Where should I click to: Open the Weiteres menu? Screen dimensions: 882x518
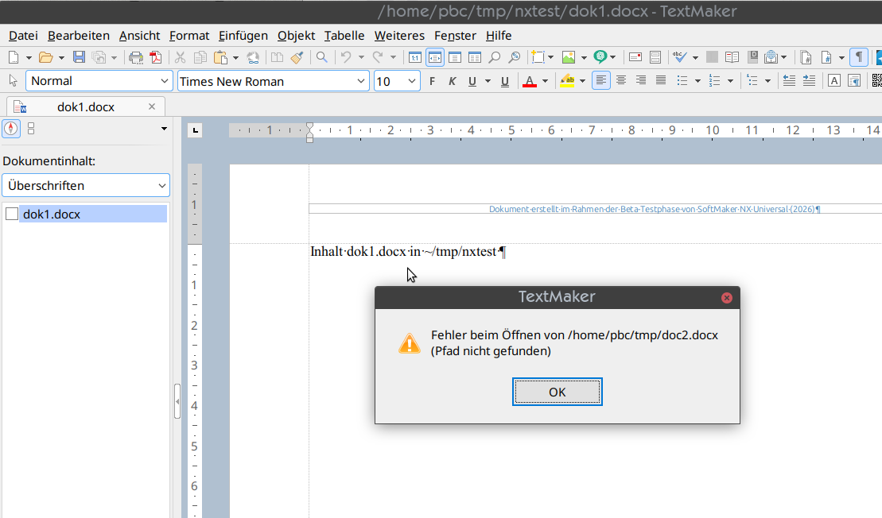(399, 36)
